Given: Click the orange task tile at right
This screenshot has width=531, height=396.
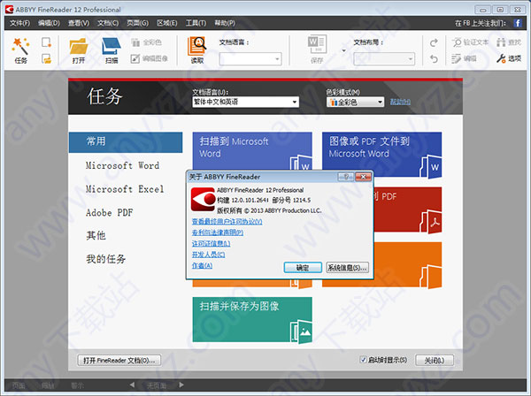Looking at the screenshot, I should point(408,264).
